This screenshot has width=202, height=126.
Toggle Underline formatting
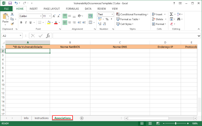[30, 22]
